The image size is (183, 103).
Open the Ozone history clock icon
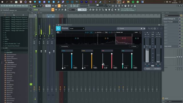click(152, 29)
